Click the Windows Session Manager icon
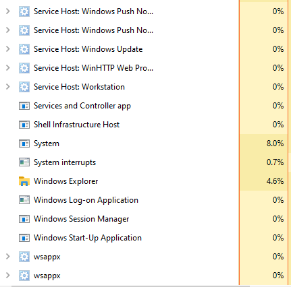Screen dimensions: 291x287 pyautogui.click(x=24, y=219)
